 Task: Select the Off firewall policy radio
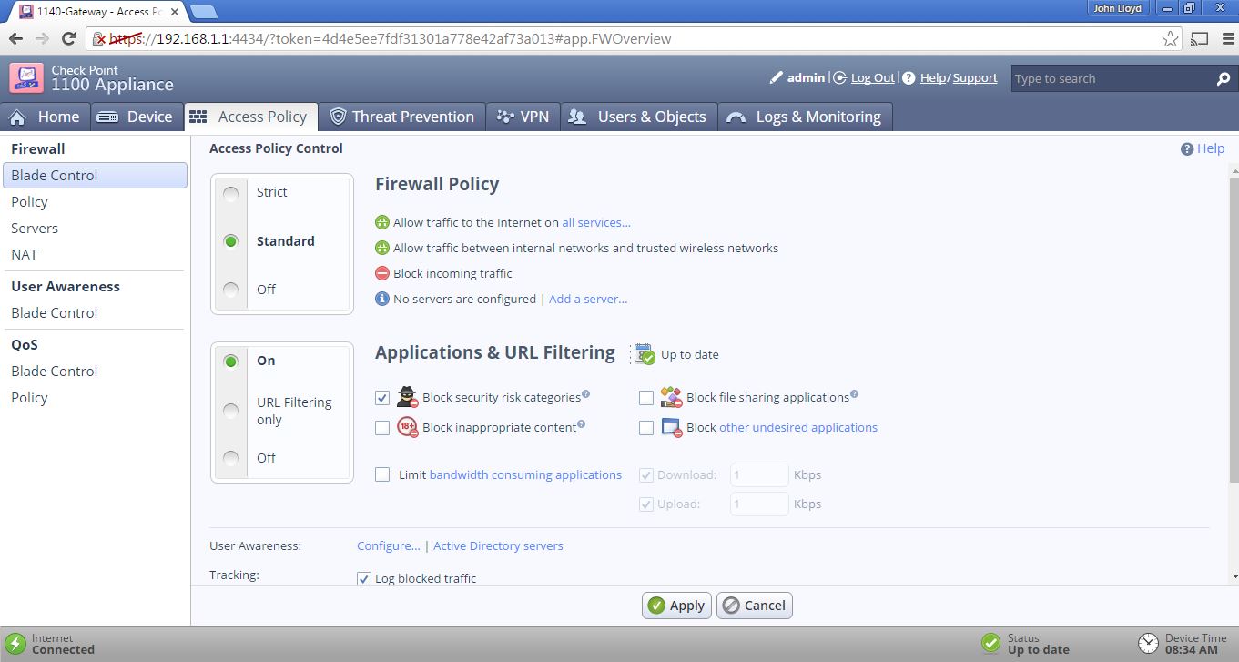pyautogui.click(x=231, y=290)
